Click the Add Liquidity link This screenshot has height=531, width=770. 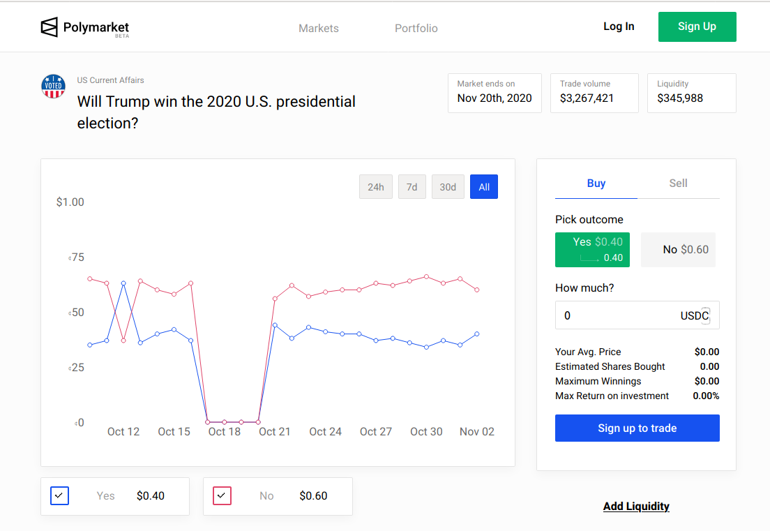pyautogui.click(x=636, y=507)
